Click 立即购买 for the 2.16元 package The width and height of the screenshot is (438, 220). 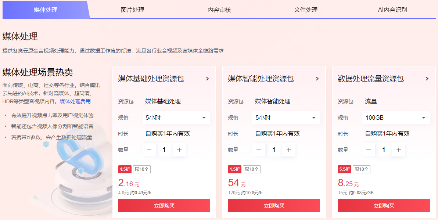click(x=164, y=206)
